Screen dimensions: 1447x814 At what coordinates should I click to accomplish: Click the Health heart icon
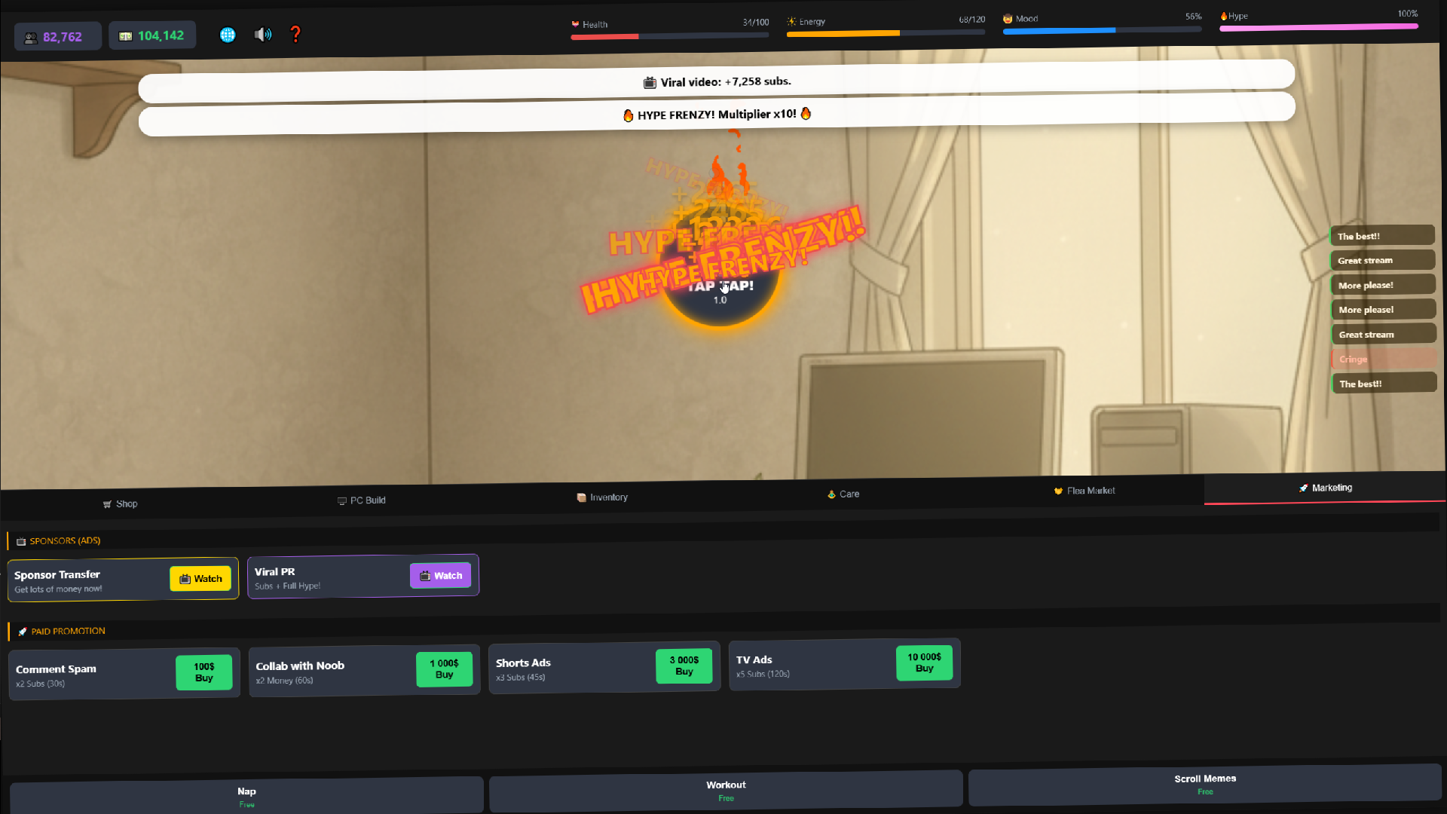coord(574,24)
